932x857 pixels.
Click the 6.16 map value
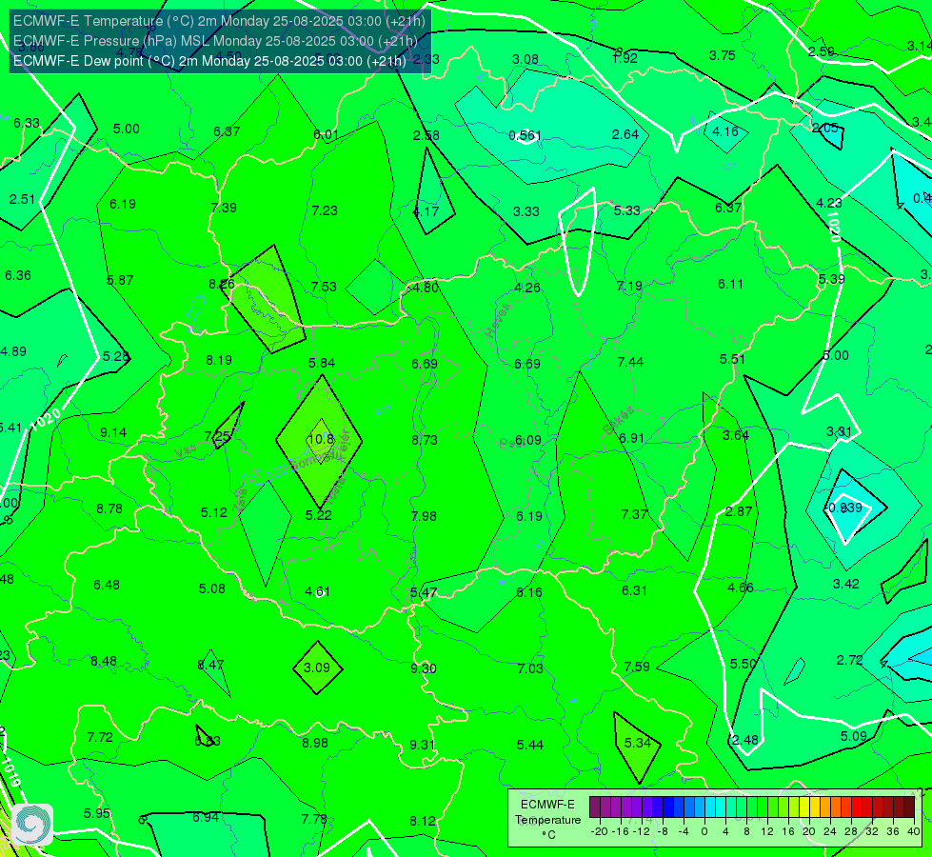529,591
